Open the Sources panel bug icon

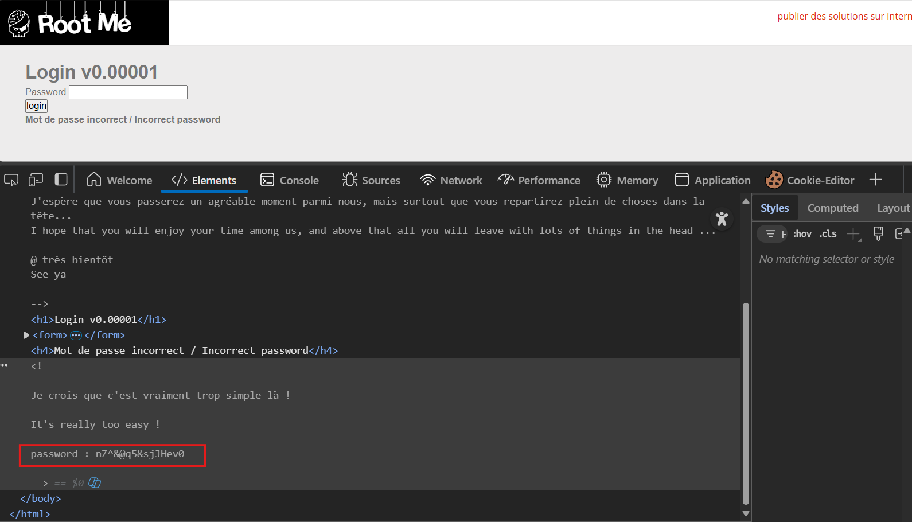[x=349, y=180]
